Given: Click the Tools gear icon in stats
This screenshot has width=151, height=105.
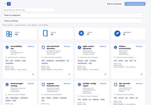Looking at the screenshot, I should pyautogui.click(x=81, y=33).
